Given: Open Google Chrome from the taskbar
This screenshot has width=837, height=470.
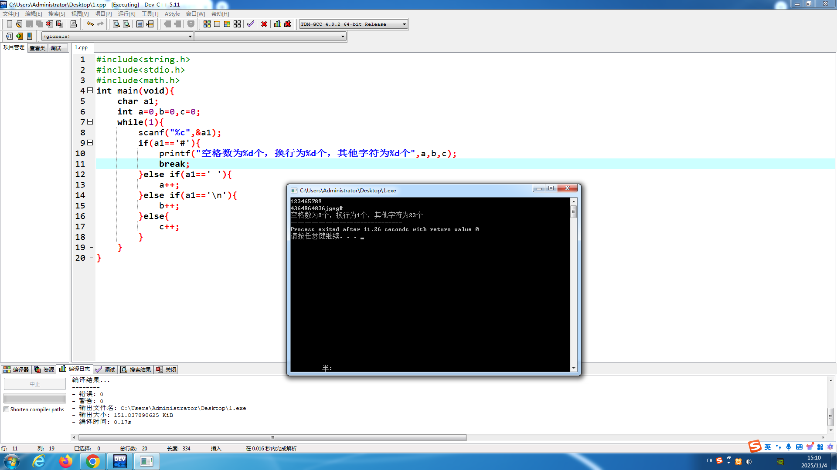Looking at the screenshot, I should coord(92,461).
